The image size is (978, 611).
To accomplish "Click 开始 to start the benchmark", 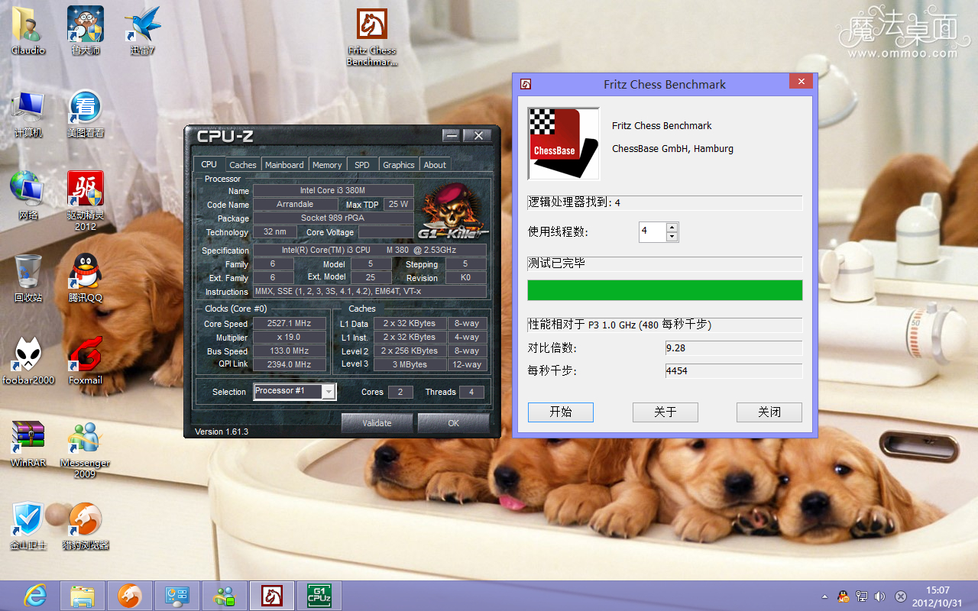I will click(x=561, y=412).
